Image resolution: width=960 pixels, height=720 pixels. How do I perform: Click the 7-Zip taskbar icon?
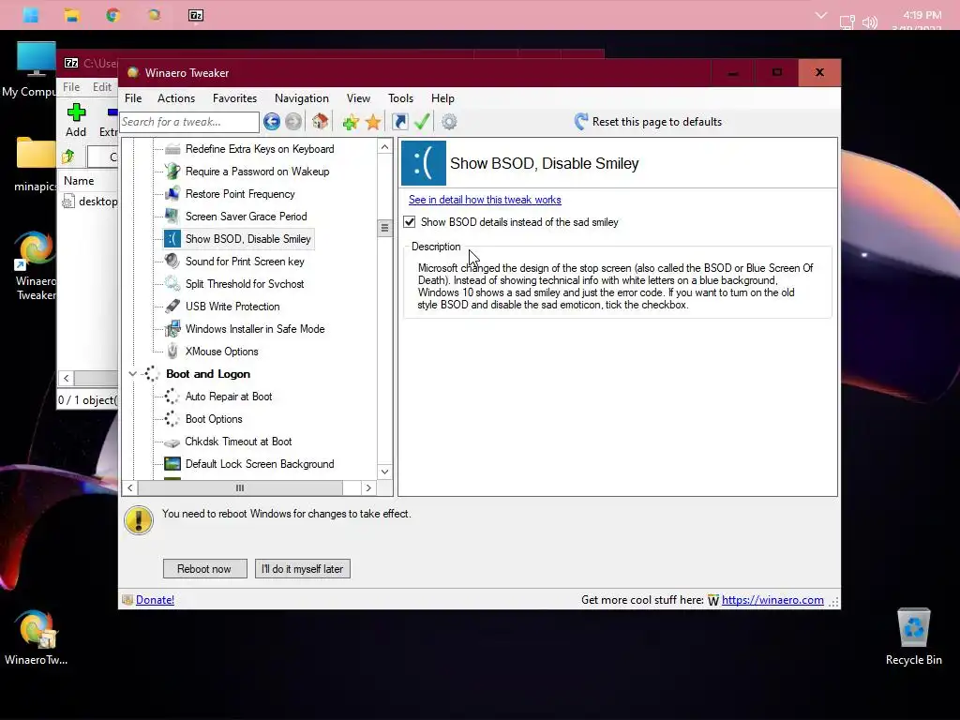pyautogui.click(x=196, y=15)
